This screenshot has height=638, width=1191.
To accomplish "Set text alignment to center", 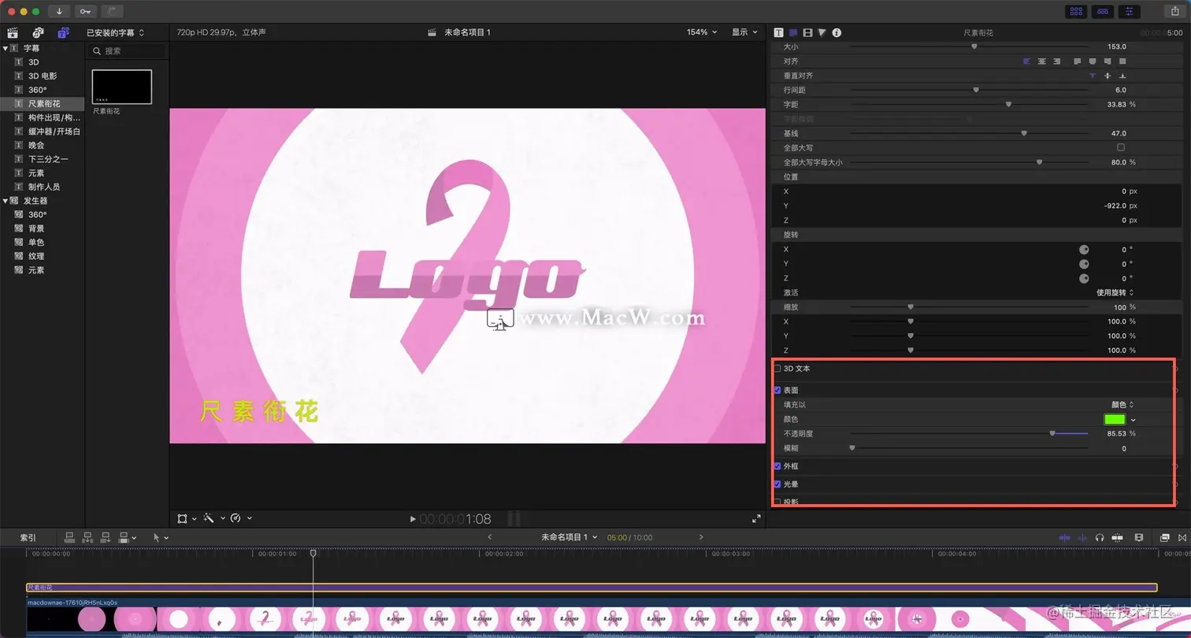I will point(1042,61).
